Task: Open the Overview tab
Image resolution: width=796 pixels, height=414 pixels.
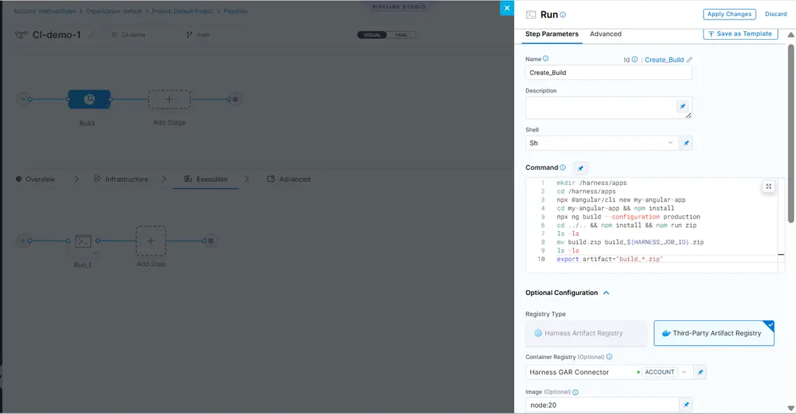Action: [35, 179]
